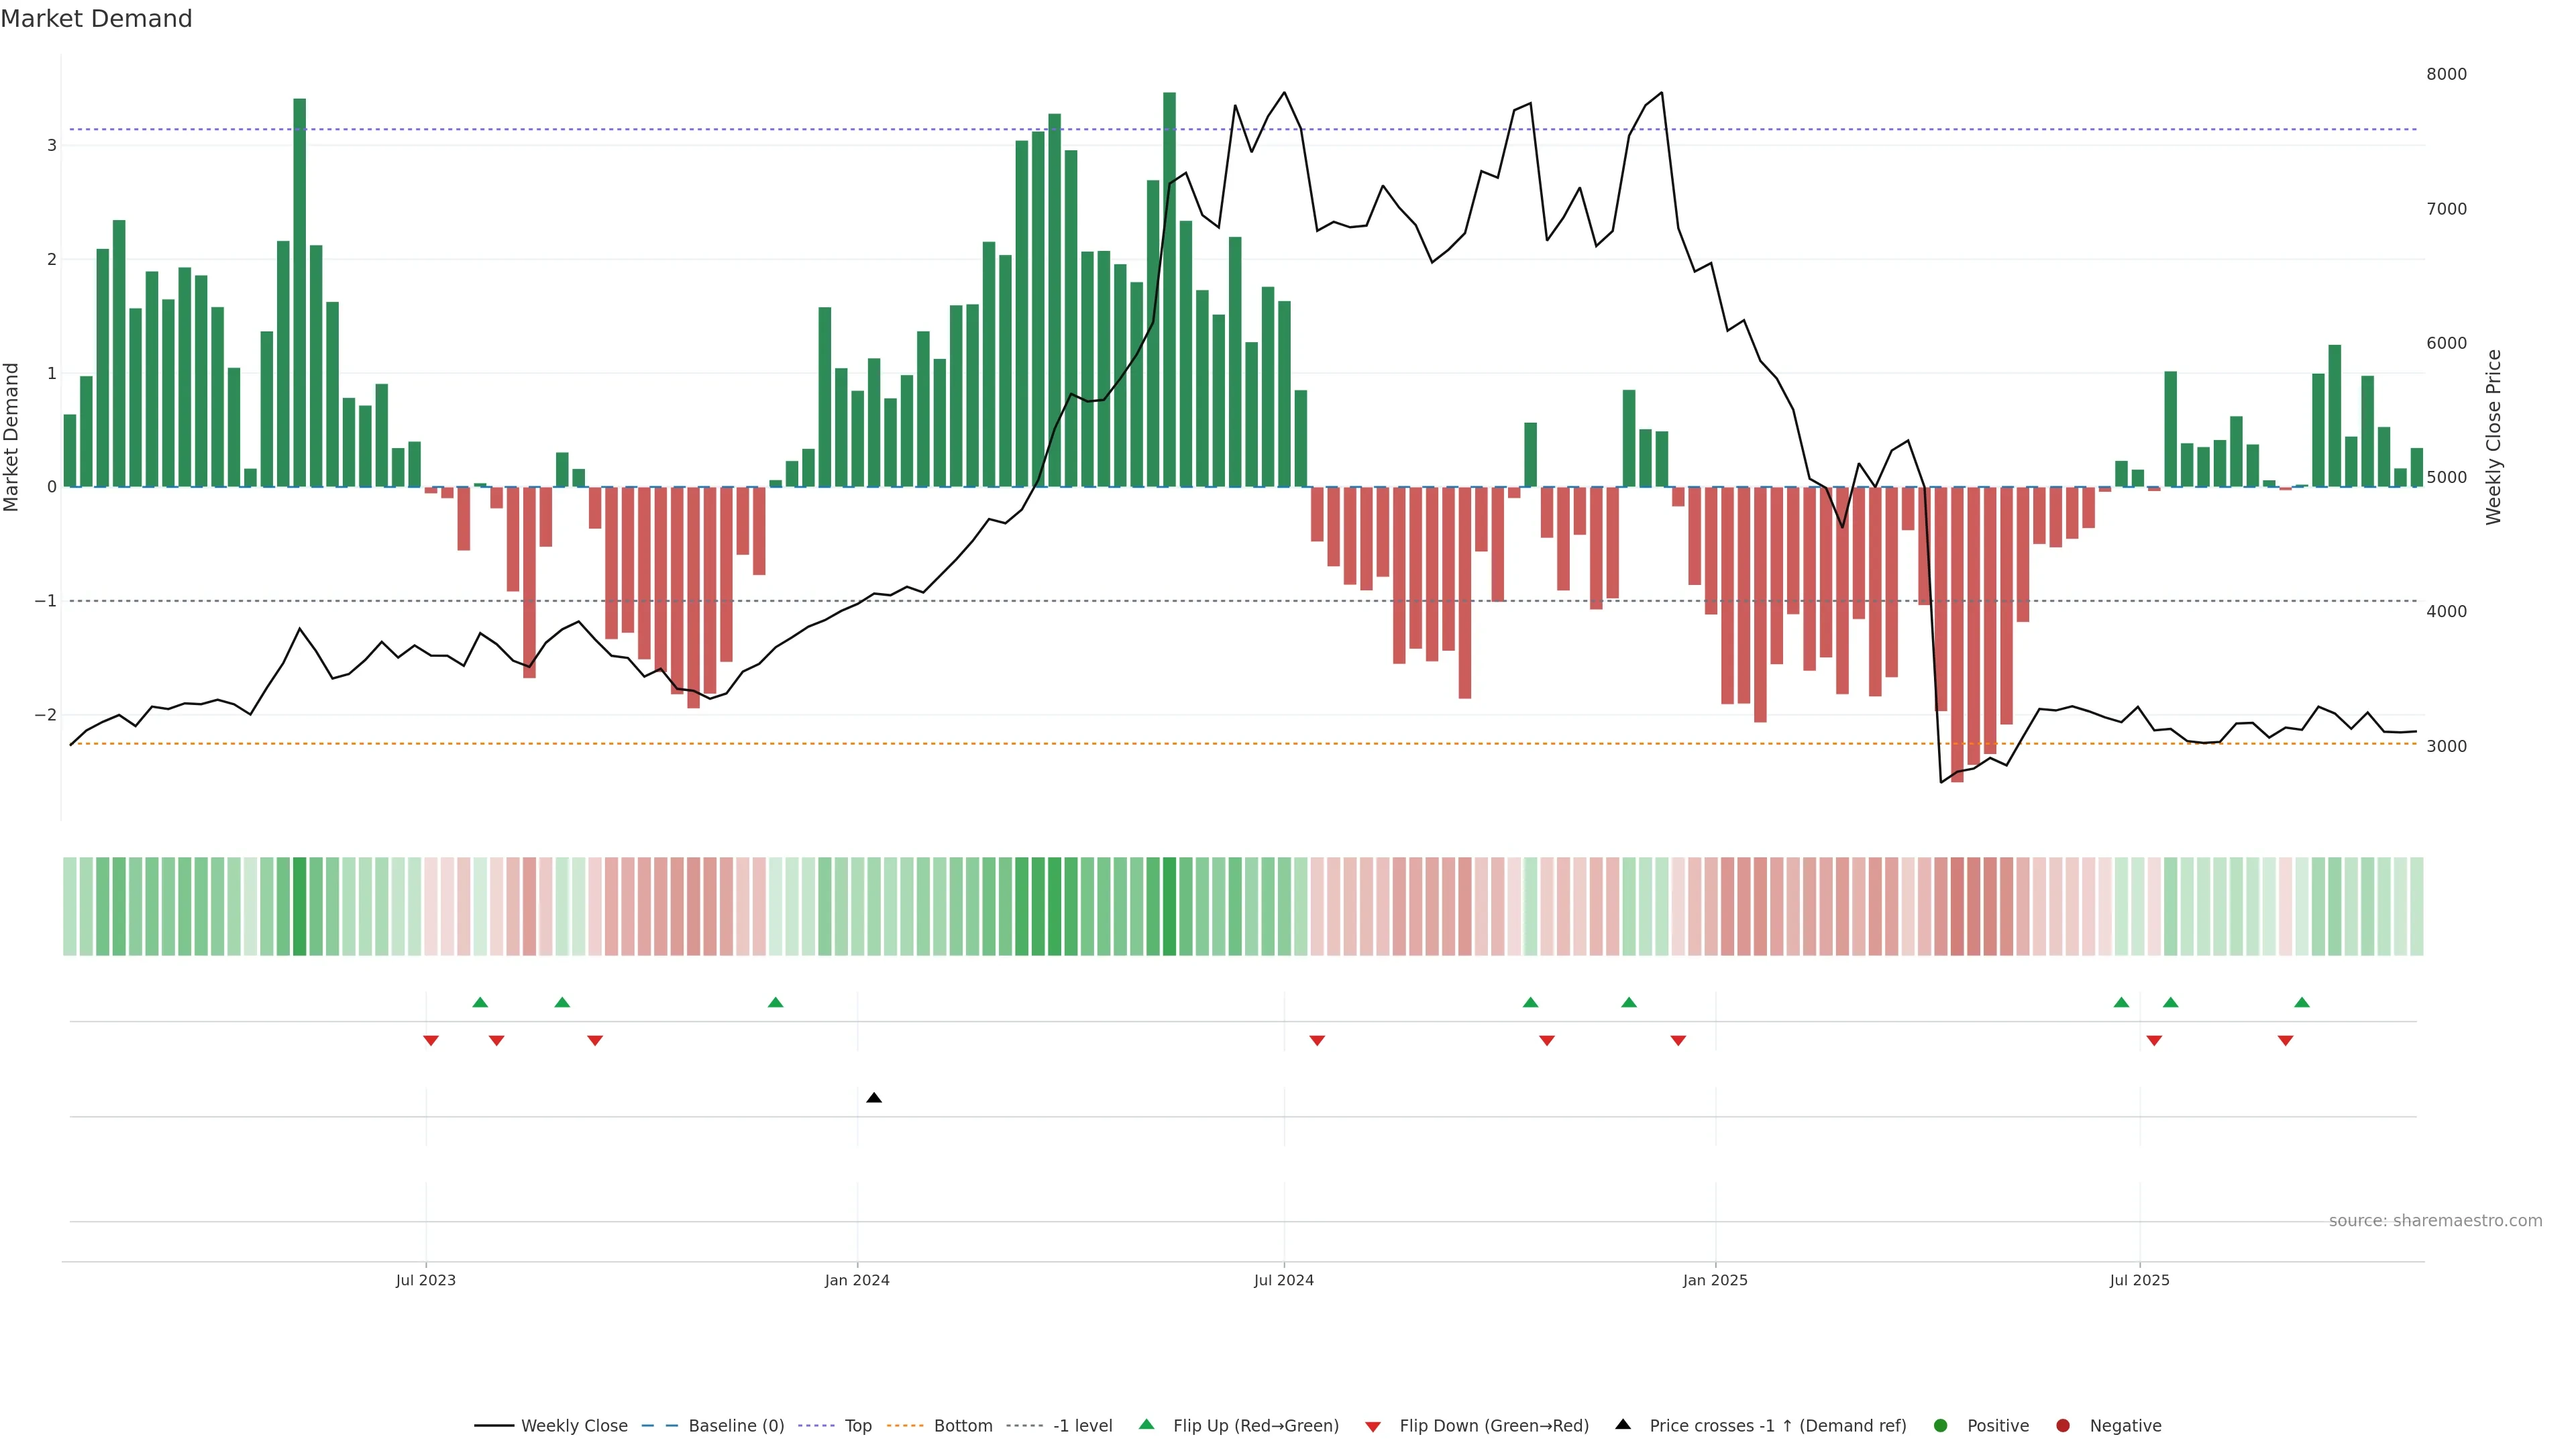2576x1449 pixels.
Task: Click the Flip Down red triangle legend icon
Action: click(1373, 1427)
